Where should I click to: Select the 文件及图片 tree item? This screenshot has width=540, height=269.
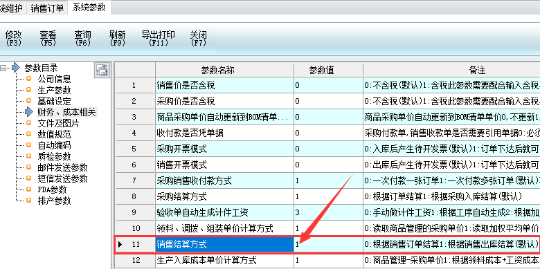58,123
